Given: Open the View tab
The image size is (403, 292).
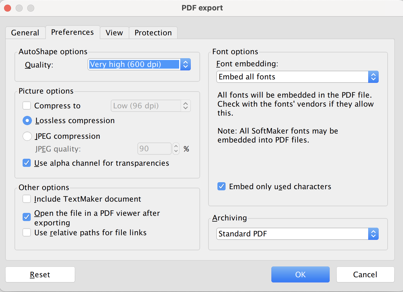Looking at the screenshot, I should point(114,33).
